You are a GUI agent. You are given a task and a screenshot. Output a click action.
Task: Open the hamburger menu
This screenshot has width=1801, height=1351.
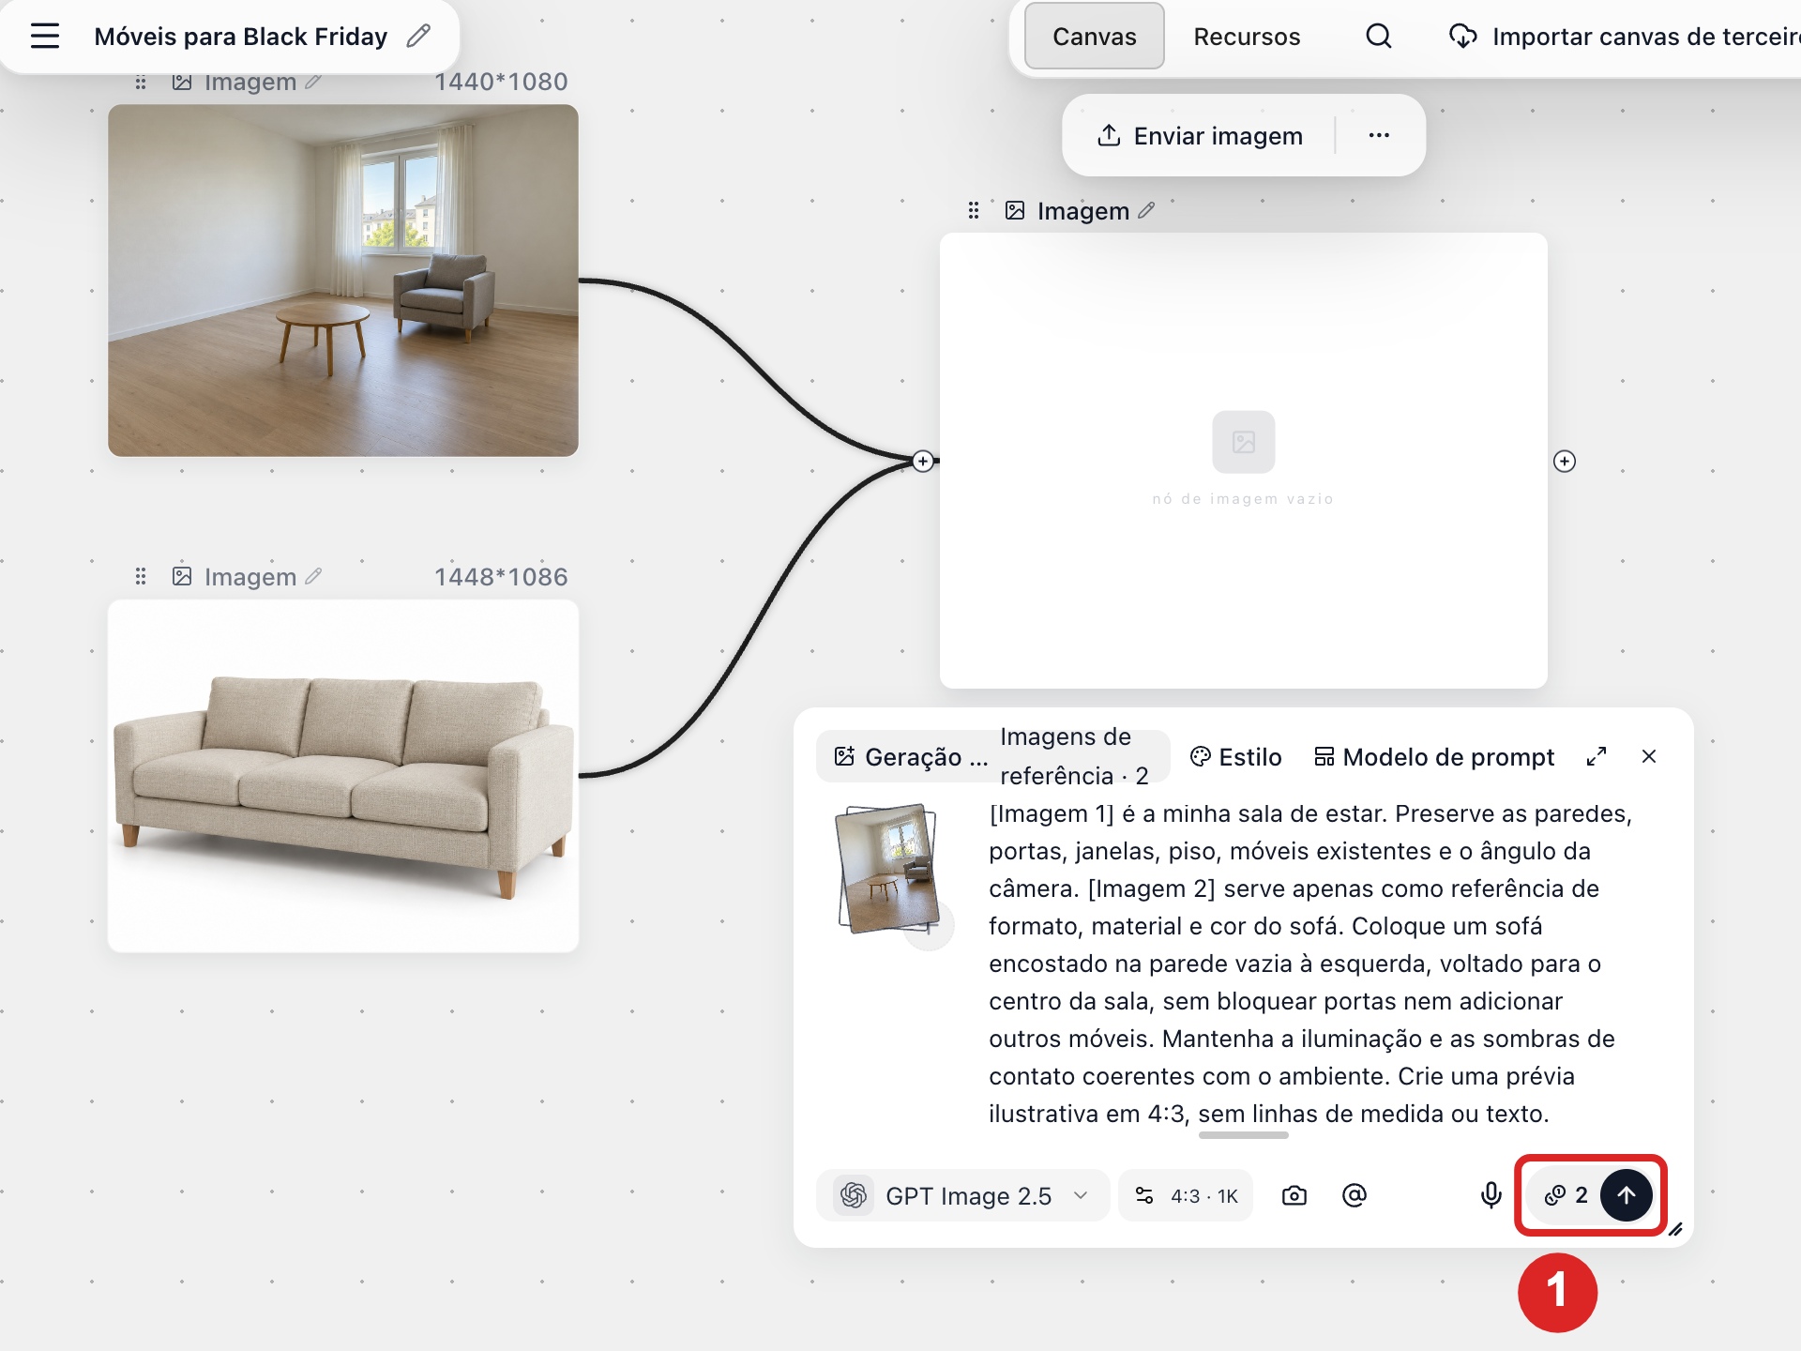(x=44, y=37)
